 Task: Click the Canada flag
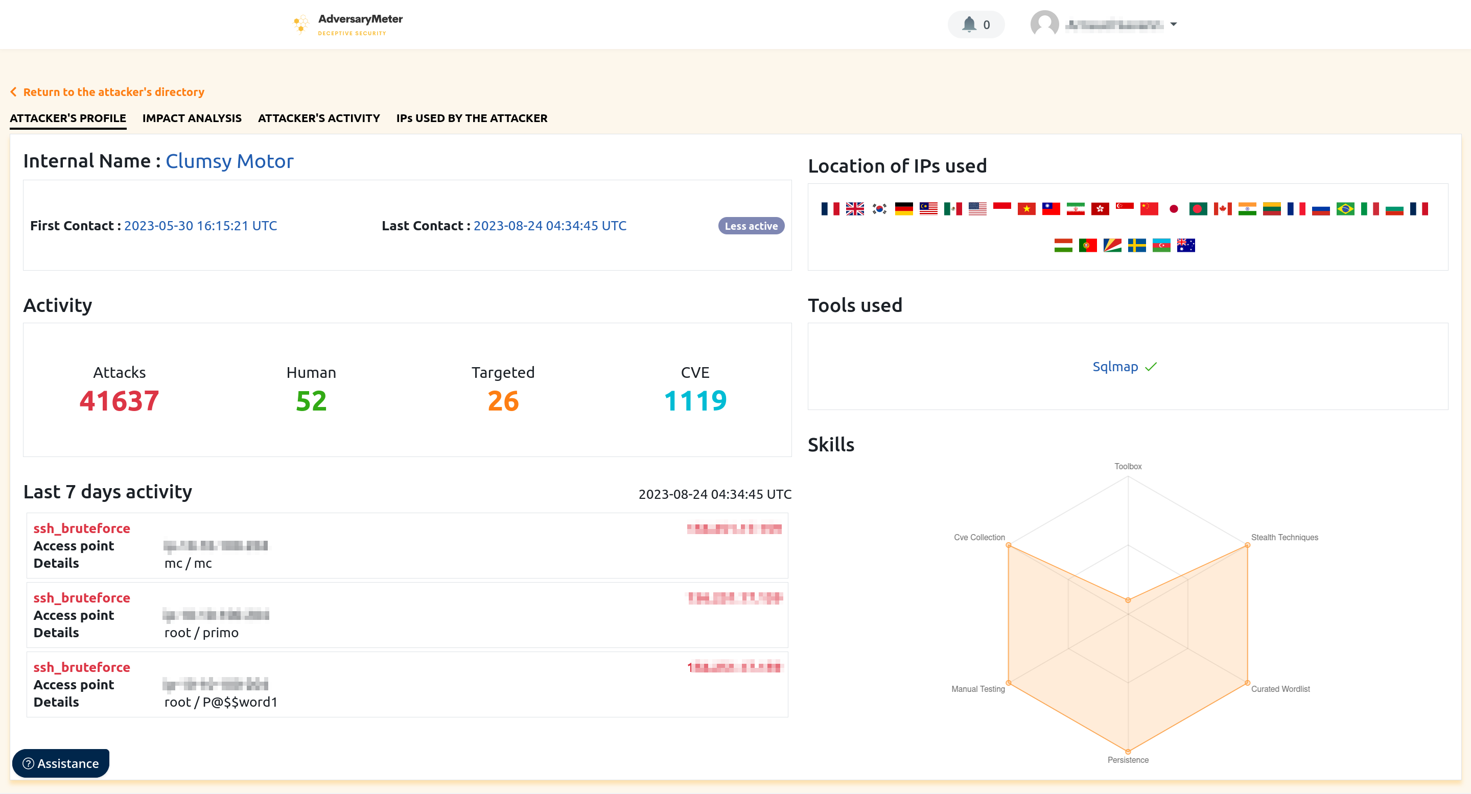click(x=1223, y=209)
